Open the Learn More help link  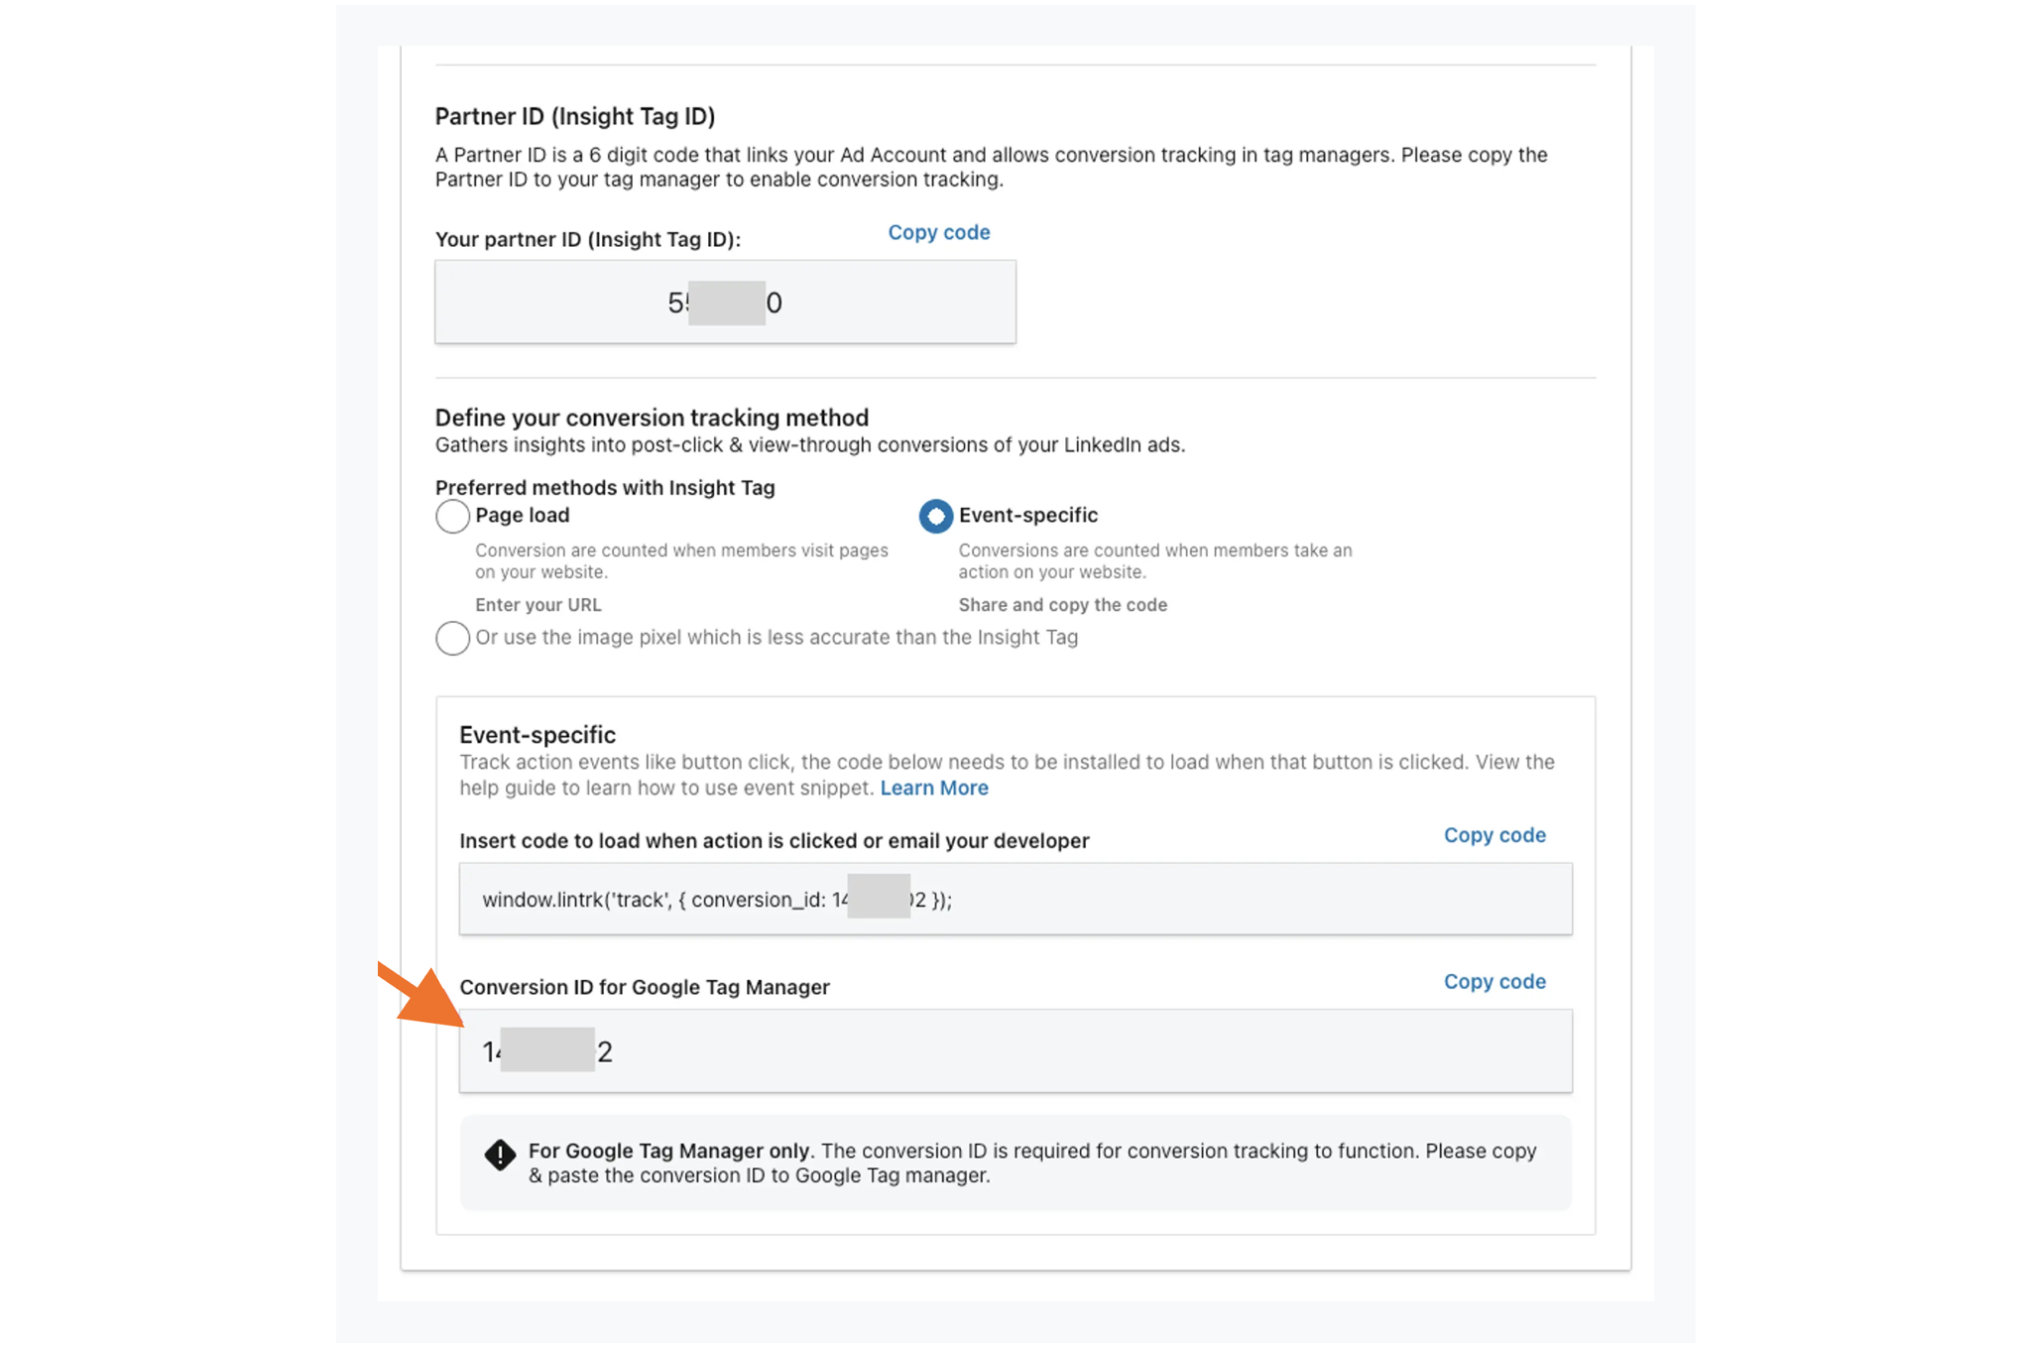pos(934,788)
